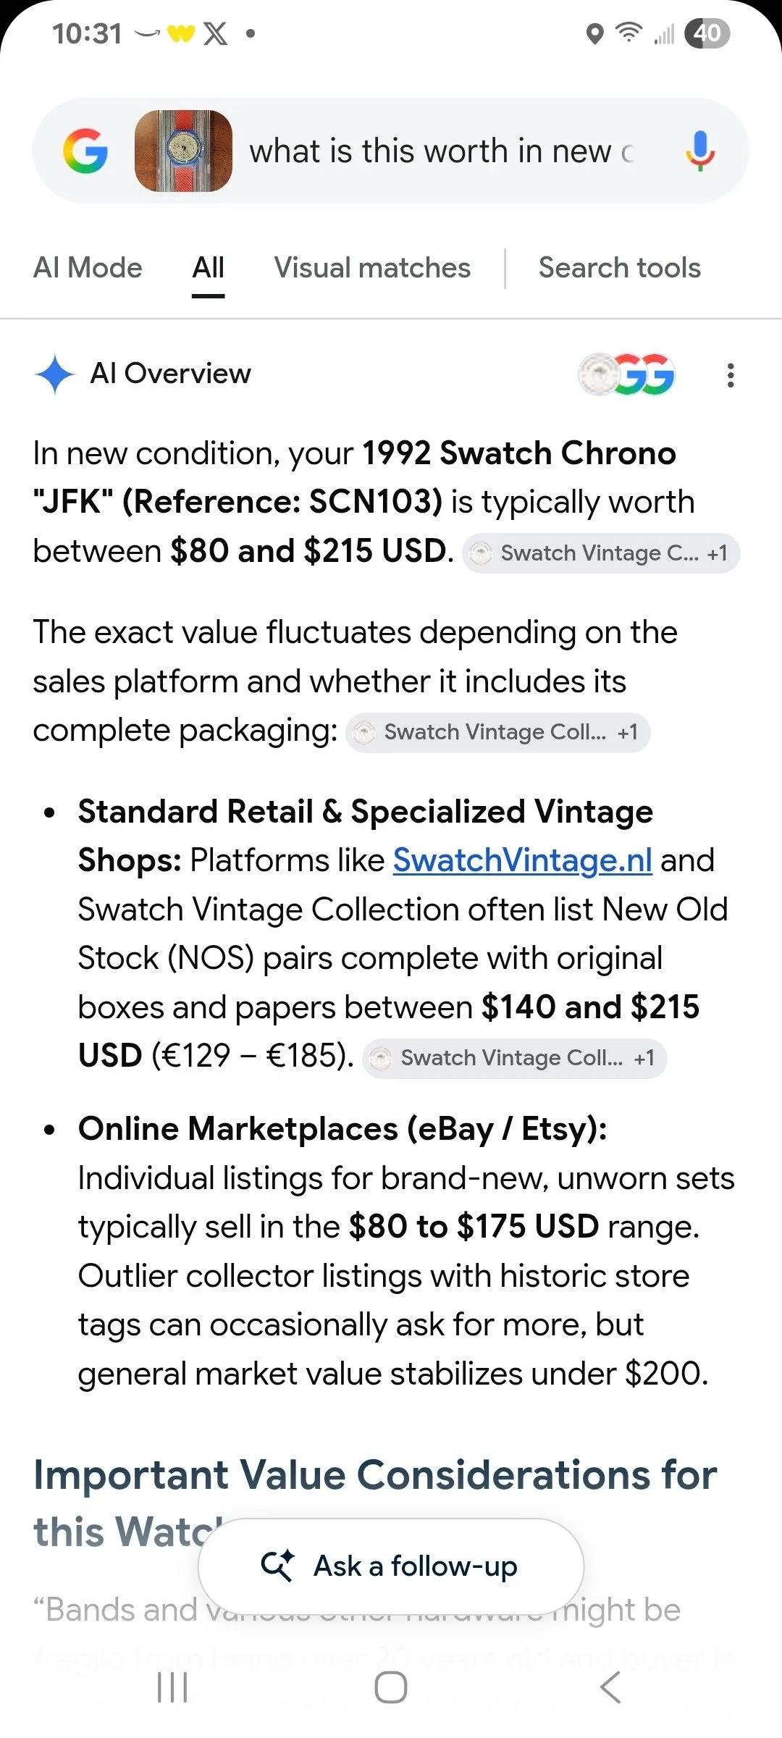
Task: Expand source chip after '(€129 – €185).'
Action: click(515, 1058)
